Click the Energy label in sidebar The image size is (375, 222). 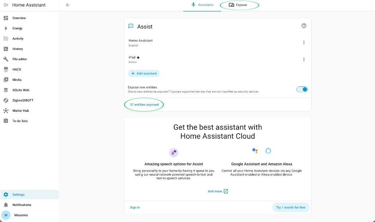pos(17,28)
